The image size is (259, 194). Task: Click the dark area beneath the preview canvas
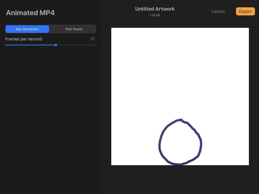coord(180,180)
